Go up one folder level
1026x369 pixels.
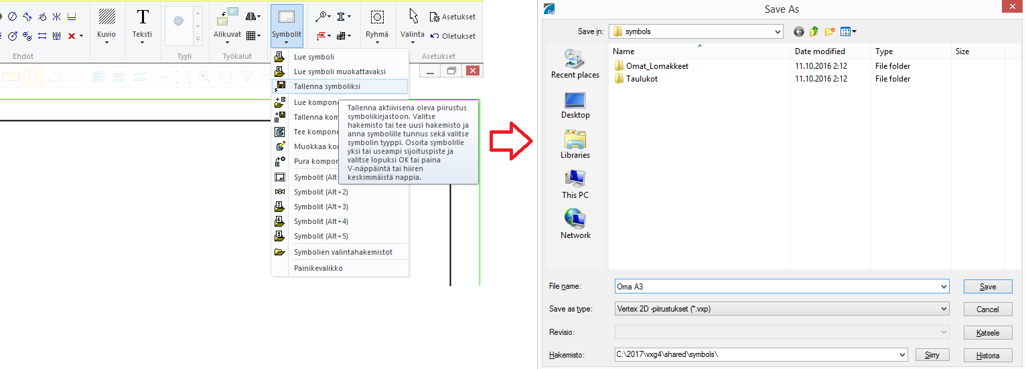pyautogui.click(x=814, y=31)
